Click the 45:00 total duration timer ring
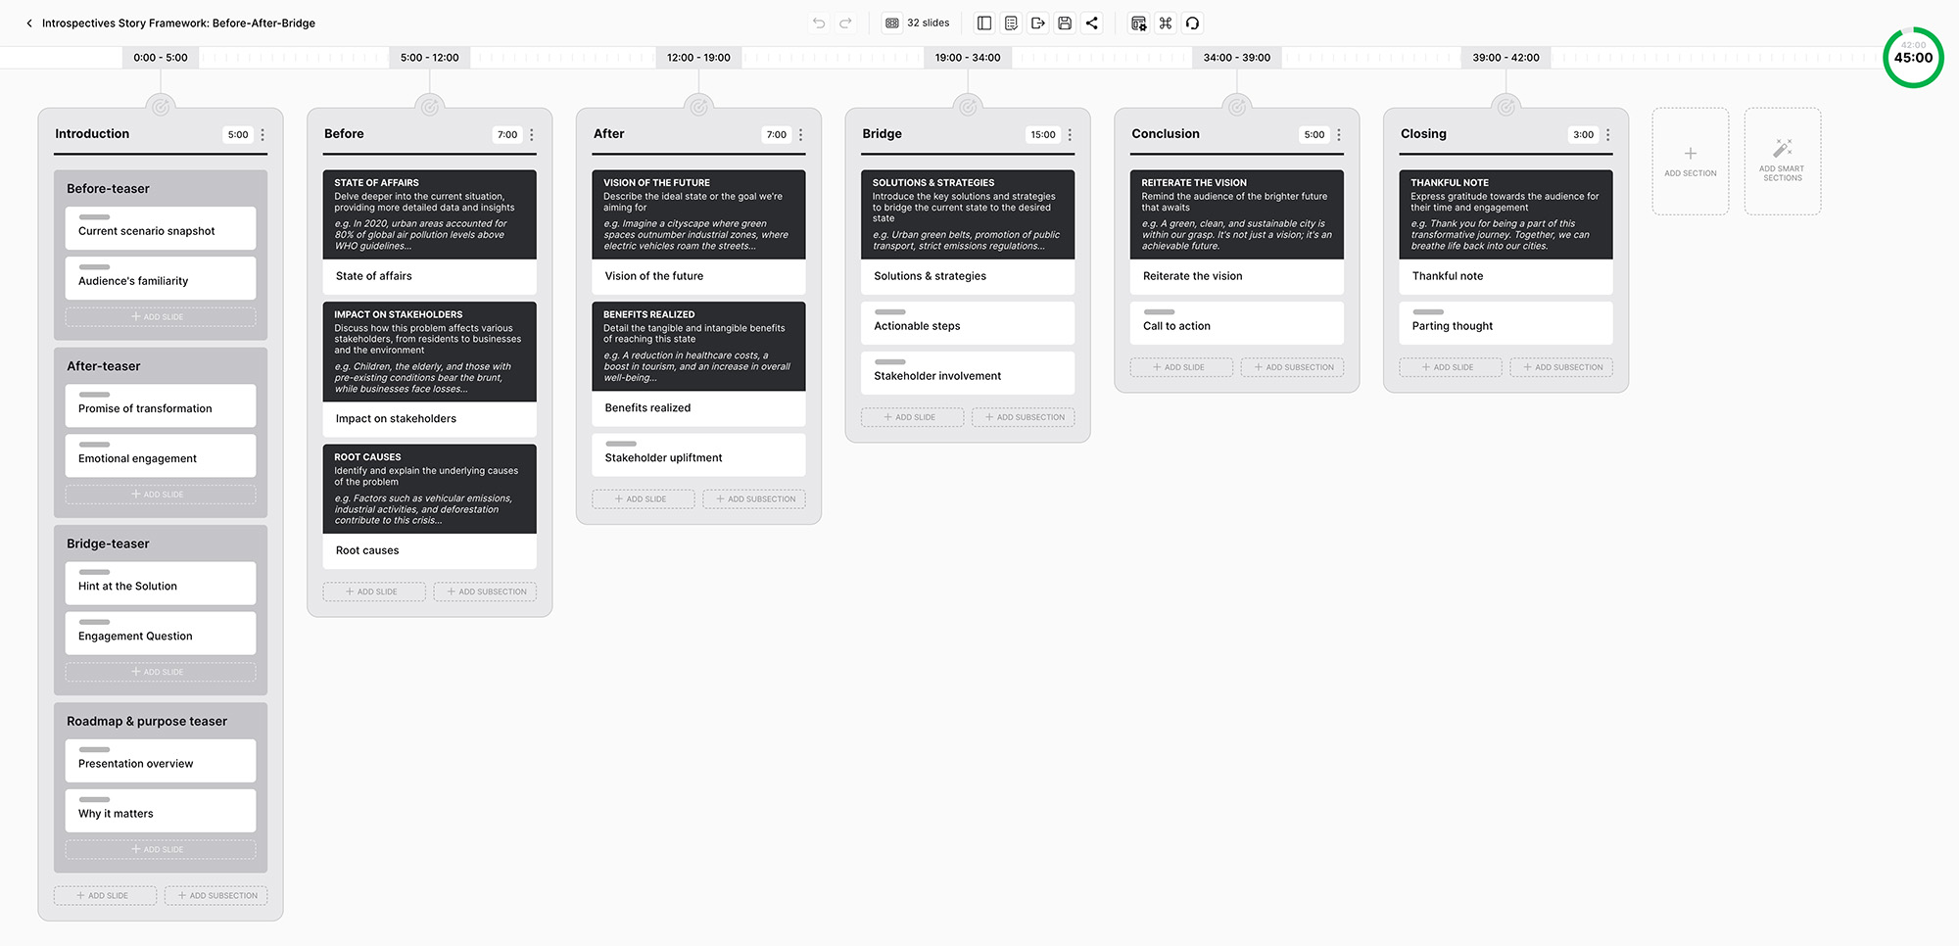This screenshot has width=1959, height=946. [1913, 59]
